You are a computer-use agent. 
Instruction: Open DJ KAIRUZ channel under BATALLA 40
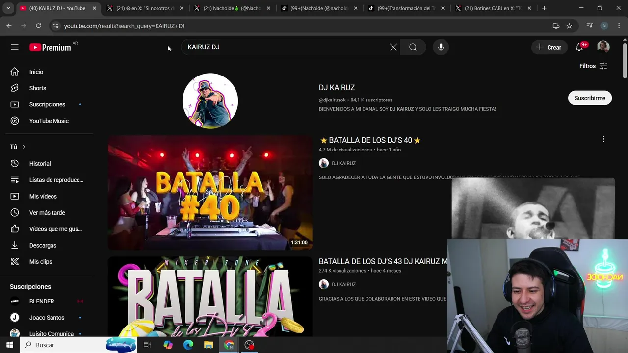click(x=343, y=163)
